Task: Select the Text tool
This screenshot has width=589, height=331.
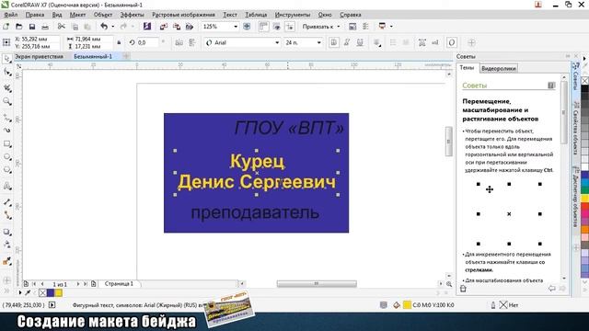Action: pos(7,186)
